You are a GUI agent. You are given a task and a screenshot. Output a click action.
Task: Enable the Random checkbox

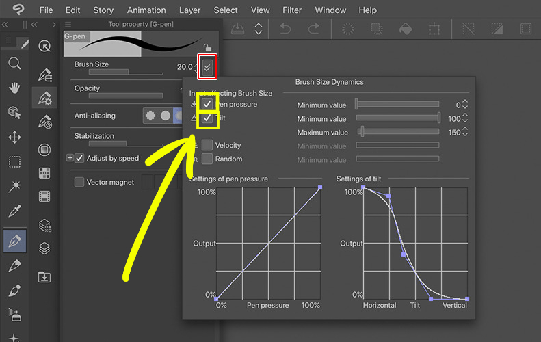pyautogui.click(x=207, y=159)
